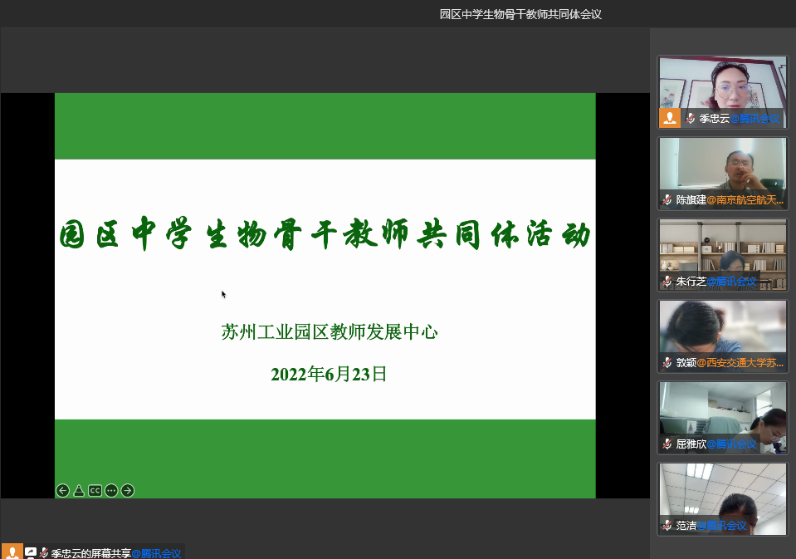Click muted mic icon on 朱行芝's video

(667, 282)
